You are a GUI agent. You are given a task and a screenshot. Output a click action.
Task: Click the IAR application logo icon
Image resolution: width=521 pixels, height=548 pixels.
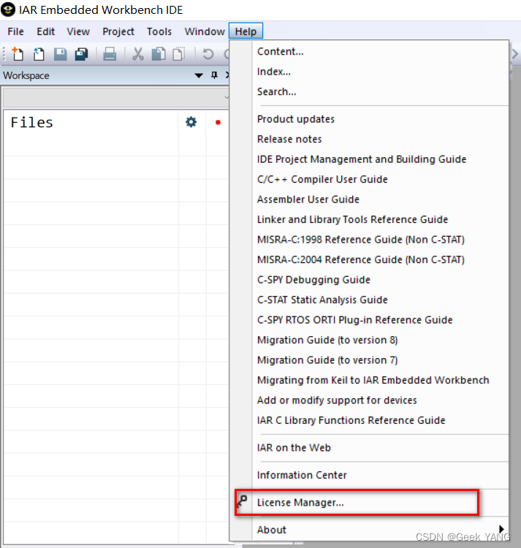(8, 9)
